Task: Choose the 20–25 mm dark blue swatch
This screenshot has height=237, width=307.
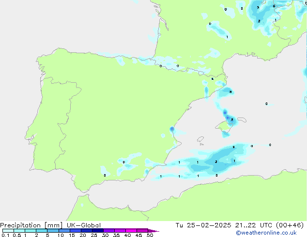Action: [x=87, y=231]
